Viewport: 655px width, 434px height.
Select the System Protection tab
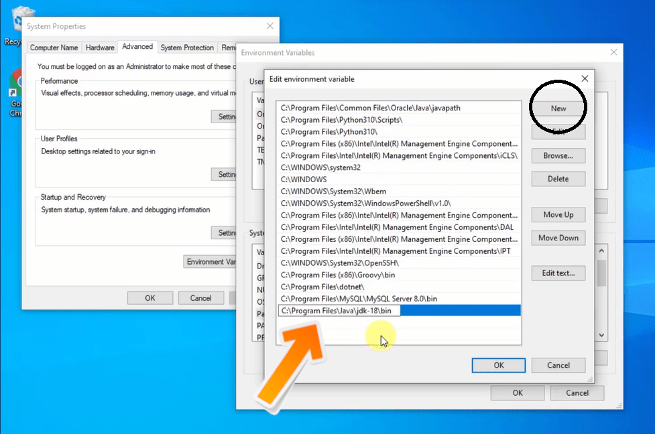pyautogui.click(x=187, y=48)
